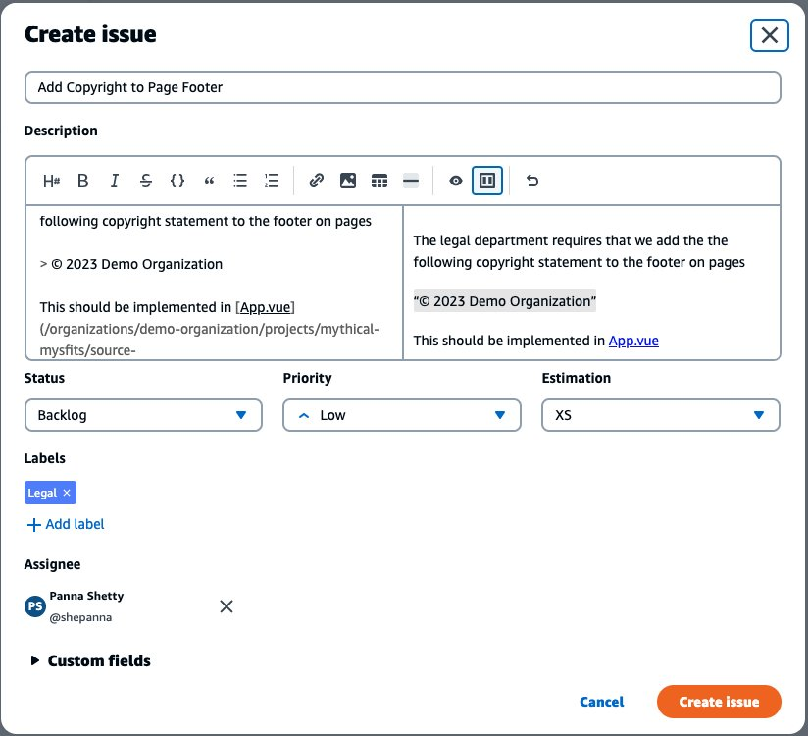Insert a code block using the braces icon
808x736 pixels.
tap(177, 181)
